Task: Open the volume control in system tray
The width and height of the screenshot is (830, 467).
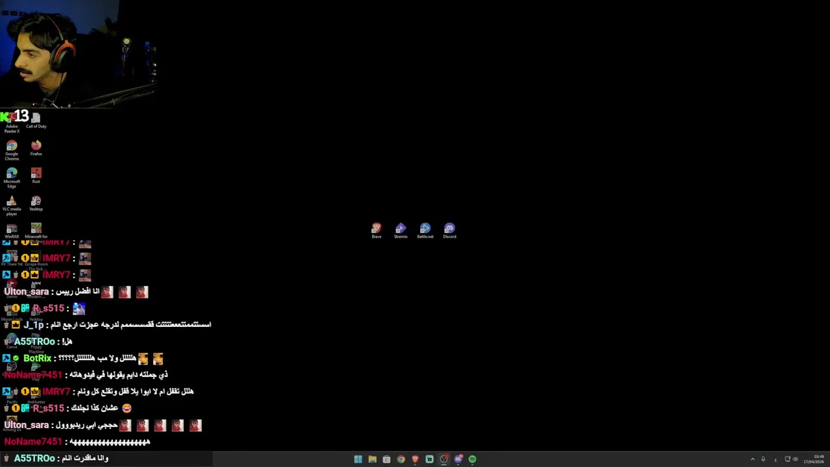Action: tap(795, 459)
